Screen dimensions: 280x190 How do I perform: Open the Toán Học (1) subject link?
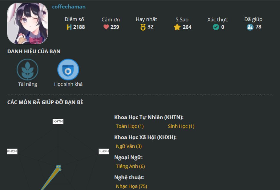pos(130,126)
